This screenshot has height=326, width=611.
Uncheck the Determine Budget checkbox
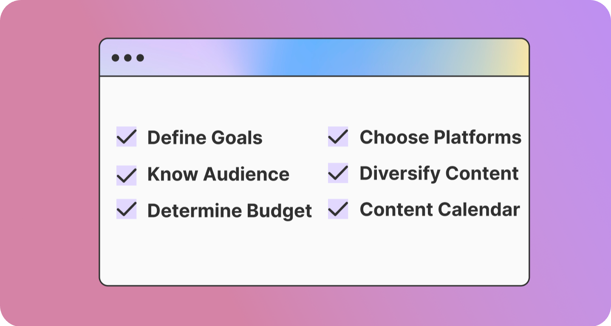point(126,209)
